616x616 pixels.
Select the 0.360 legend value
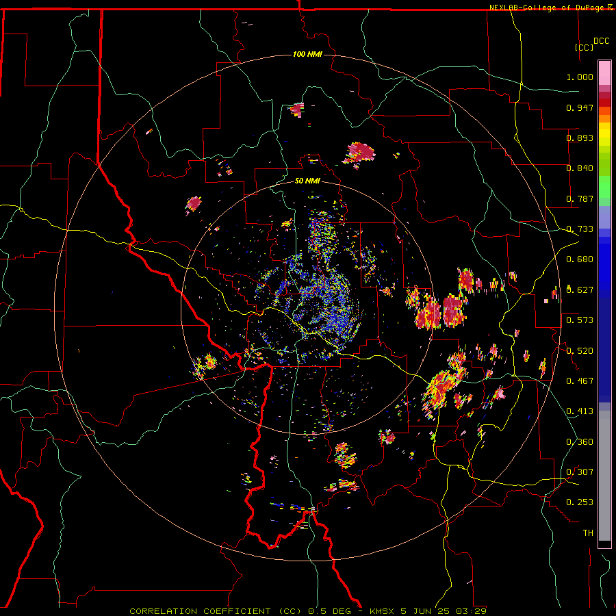pyautogui.click(x=580, y=441)
